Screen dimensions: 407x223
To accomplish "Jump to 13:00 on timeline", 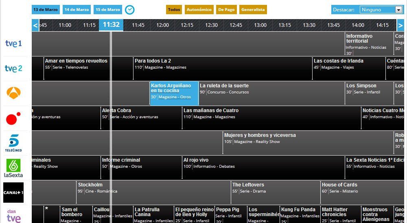I will tap(260, 25).
